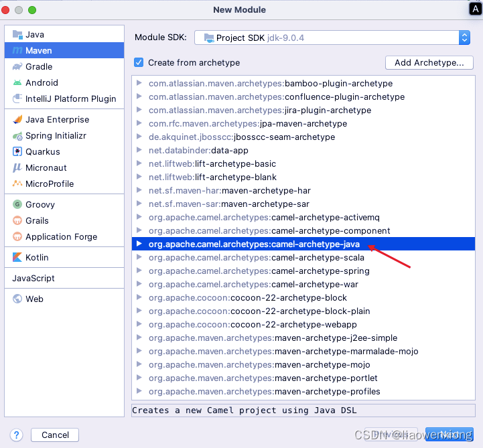The height and width of the screenshot is (448, 483).
Task: Open help with the question mark icon
Action: pyautogui.click(x=16, y=435)
